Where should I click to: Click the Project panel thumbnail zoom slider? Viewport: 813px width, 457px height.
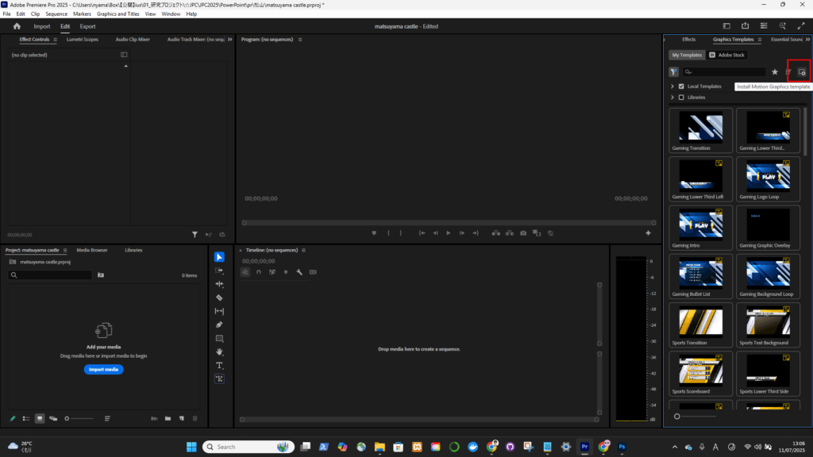[68, 418]
